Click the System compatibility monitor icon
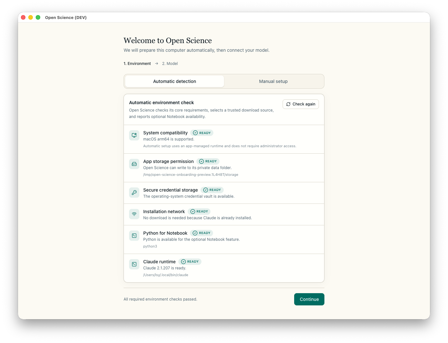Viewport: 448px width, 343px height. tap(134, 135)
